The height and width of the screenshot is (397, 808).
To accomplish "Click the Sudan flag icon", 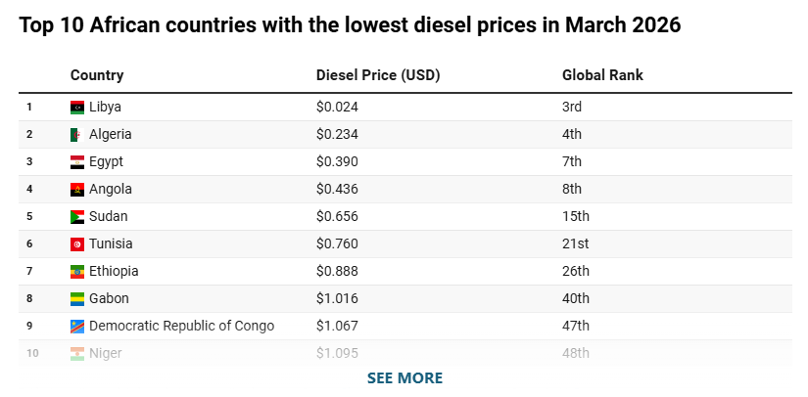I will (77, 216).
